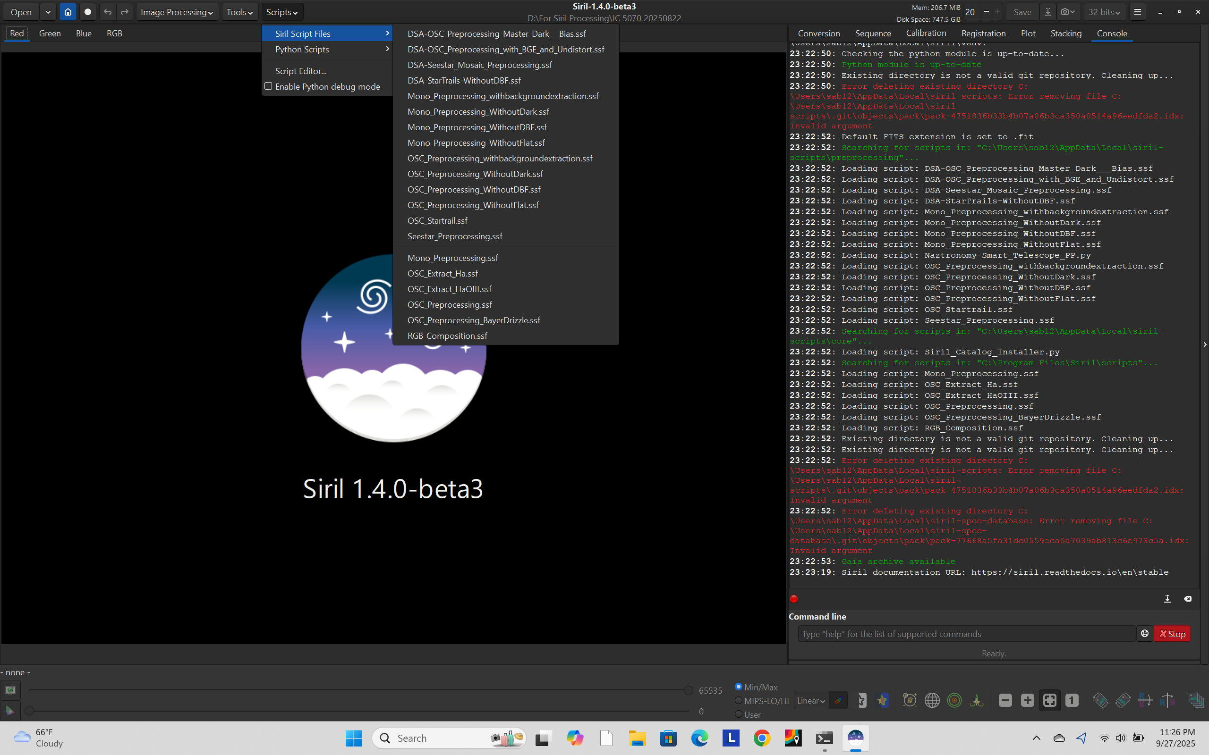Viewport: 1209px width, 755px height.
Task: Choose OSC_Preprocessing.ssf from the scripts list
Action: [450, 305]
